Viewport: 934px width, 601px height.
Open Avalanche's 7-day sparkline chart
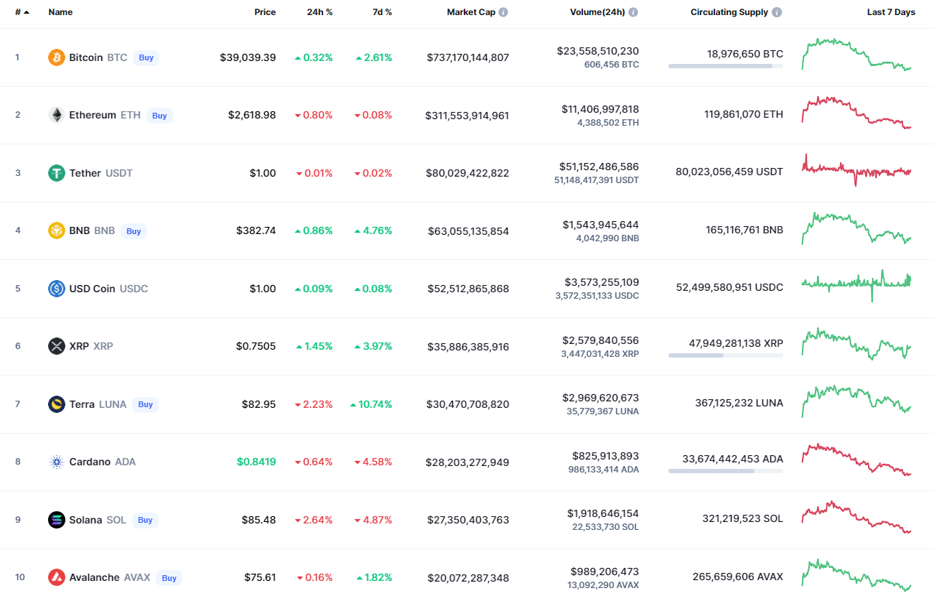click(856, 575)
